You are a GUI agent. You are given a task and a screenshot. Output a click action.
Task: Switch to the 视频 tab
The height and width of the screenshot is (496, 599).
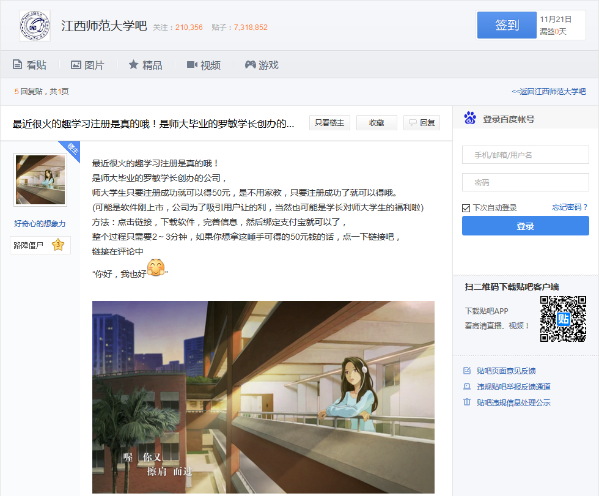pyautogui.click(x=204, y=65)
